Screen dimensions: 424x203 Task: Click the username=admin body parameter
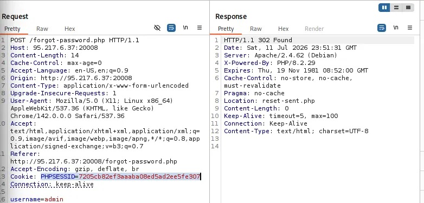[x=37, y=200]
